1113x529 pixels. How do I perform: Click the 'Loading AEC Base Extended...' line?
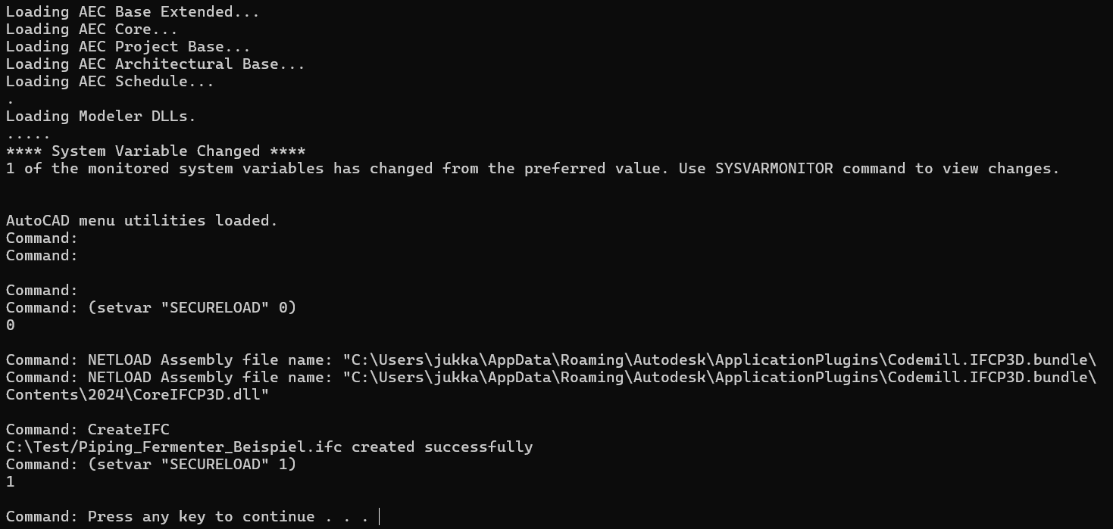point(133,12)
